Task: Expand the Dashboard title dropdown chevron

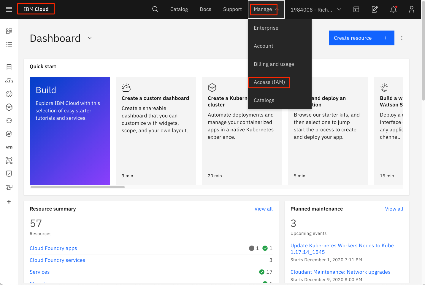Action: click(x=90, y=38)
